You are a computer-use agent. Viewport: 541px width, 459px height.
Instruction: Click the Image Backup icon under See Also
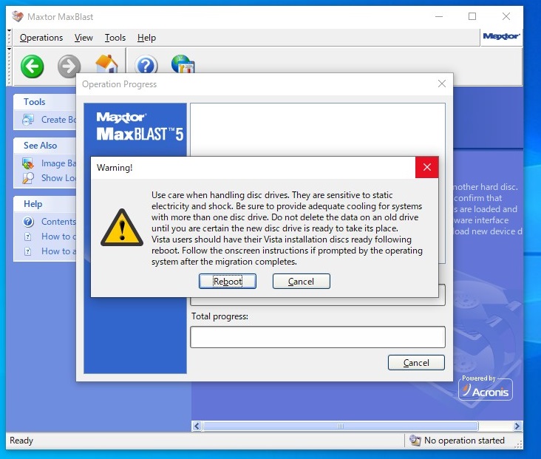(x=28, y=163)
